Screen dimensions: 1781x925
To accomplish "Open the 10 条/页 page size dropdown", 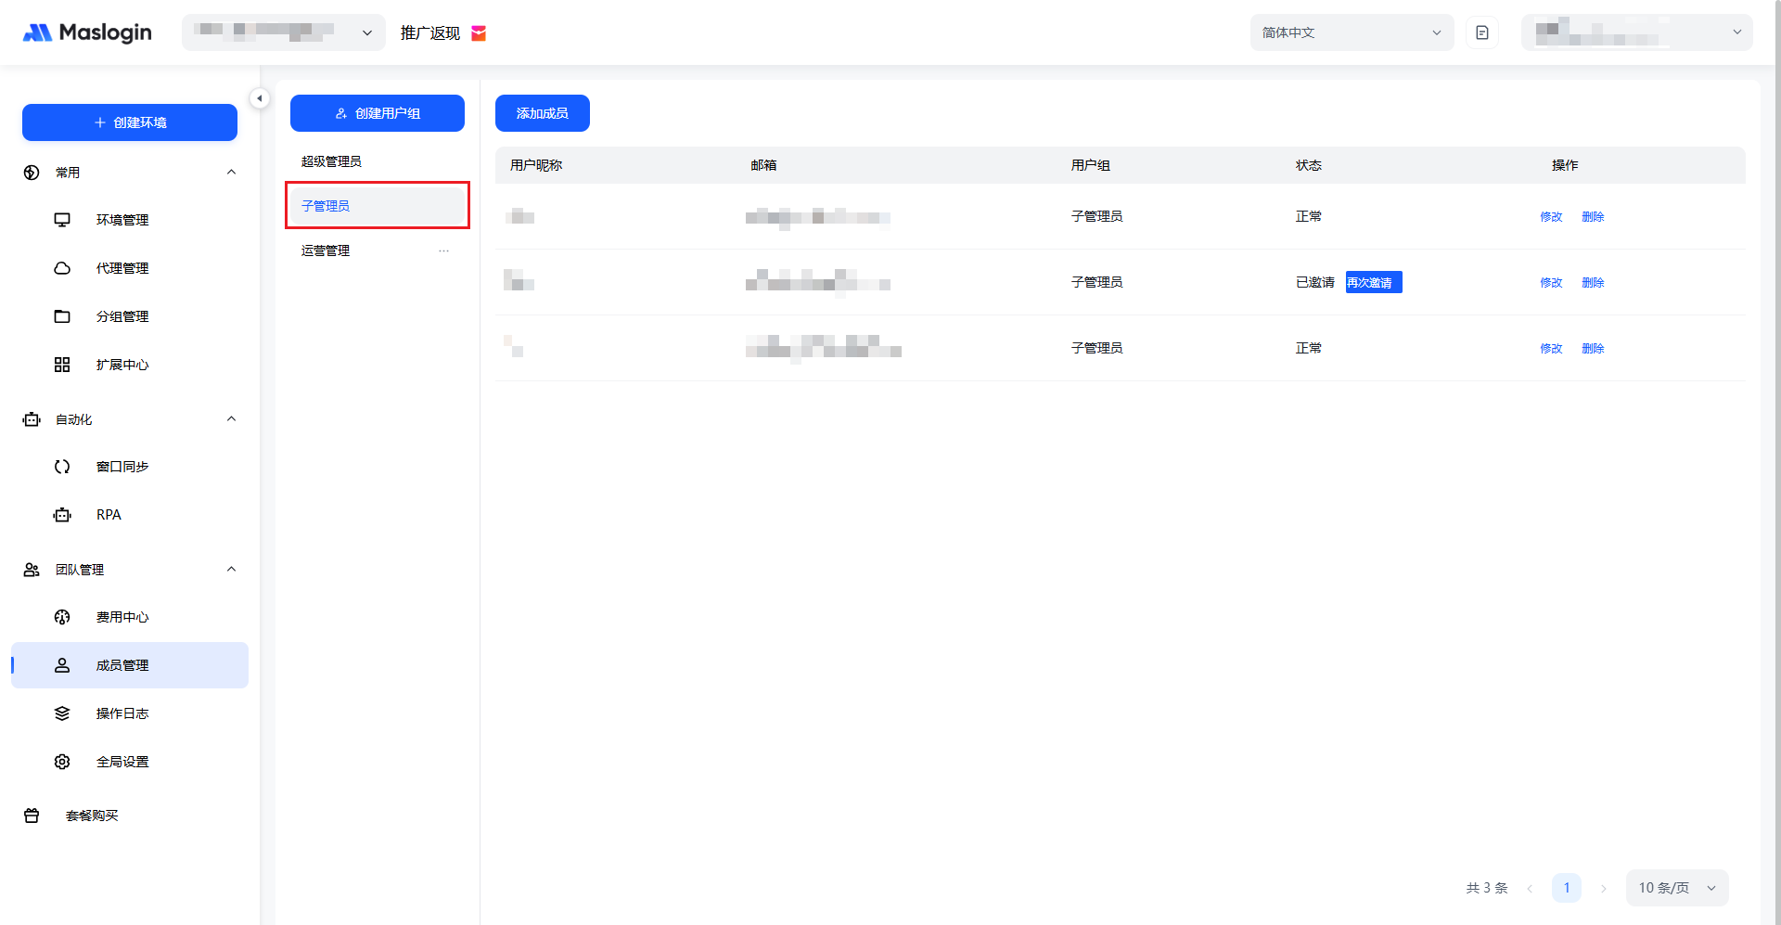I will [x=1676, y=888].
